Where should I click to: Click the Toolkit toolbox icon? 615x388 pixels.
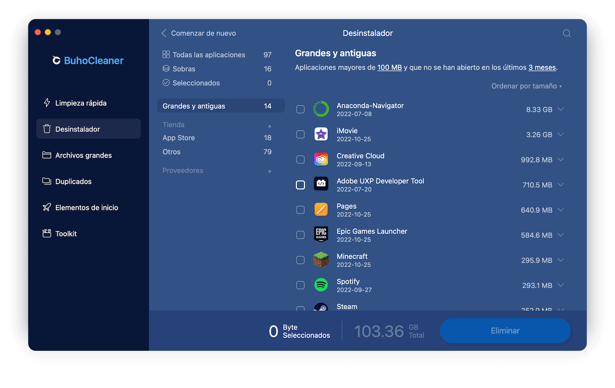(47, 233)
